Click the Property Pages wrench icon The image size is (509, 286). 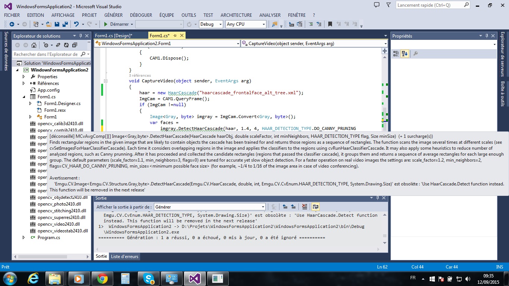coord(415,54)
